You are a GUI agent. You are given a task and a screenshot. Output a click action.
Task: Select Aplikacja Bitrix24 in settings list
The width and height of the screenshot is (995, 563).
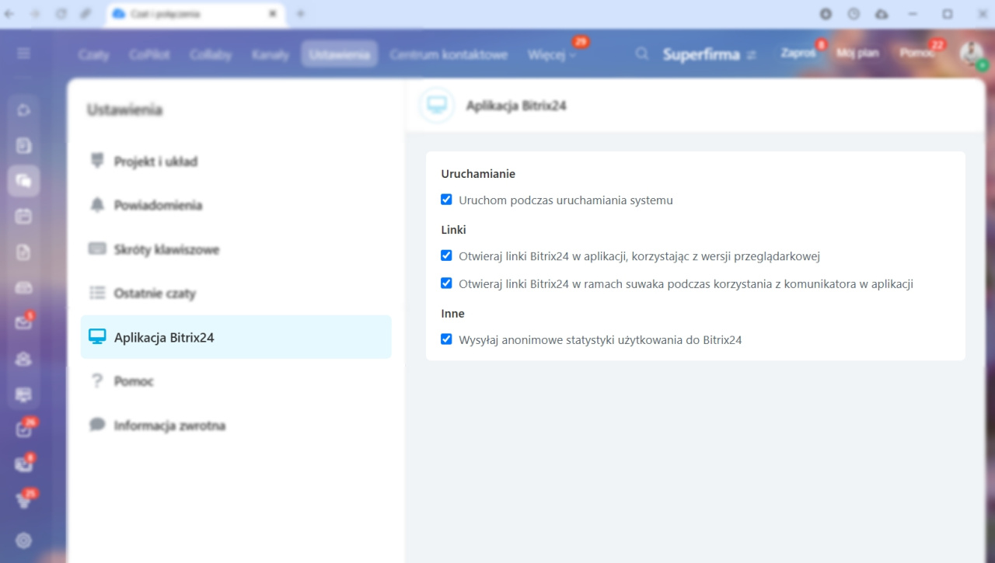tap(236, 337)
